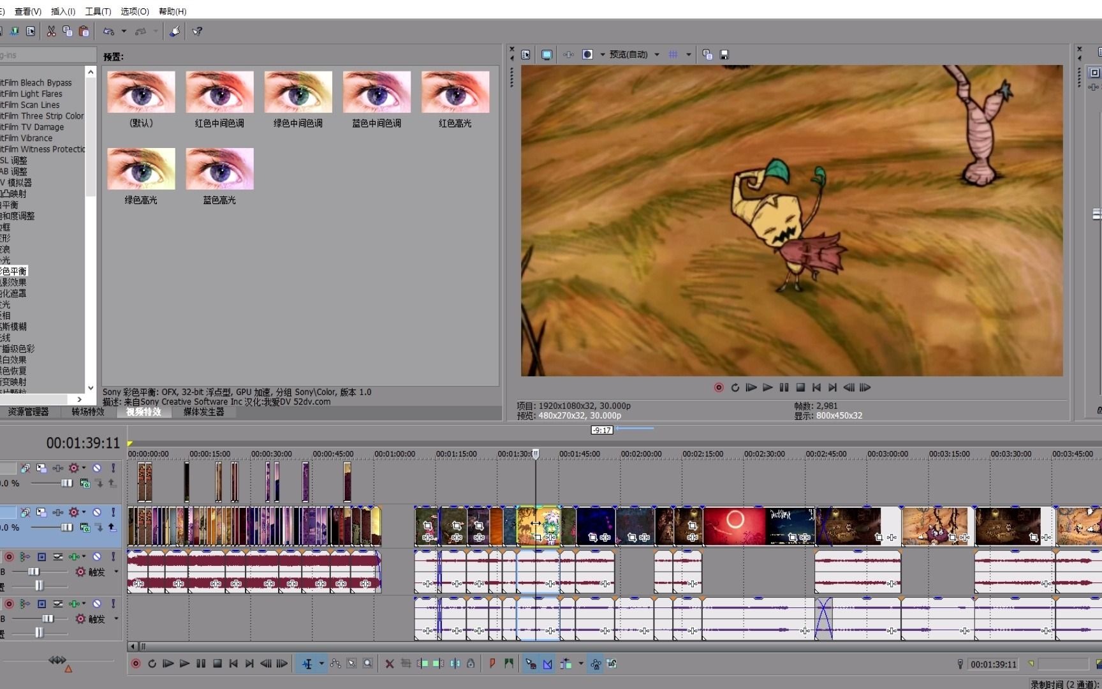Screen dimensions: 1102x689
Task: Toggle Ignore Event Grouping icon
Action: 612,663
